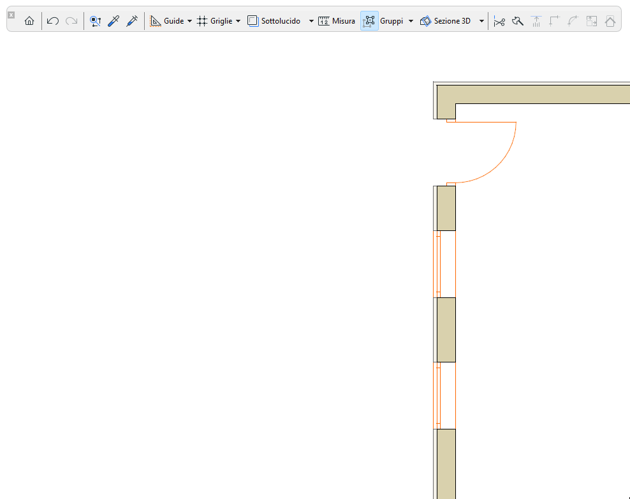This screenshot has height=499, width=630.
Task: Click the Undo arrow icon
Action: pos(52,20)
